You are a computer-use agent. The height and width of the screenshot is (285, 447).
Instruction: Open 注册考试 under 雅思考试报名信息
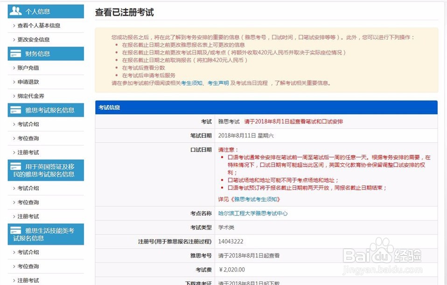[28, 152]
